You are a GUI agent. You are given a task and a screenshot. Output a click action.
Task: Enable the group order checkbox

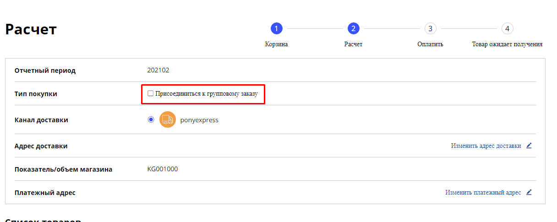click(150, 93)
